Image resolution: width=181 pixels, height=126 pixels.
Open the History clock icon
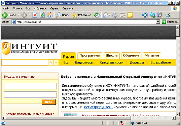[97, 15]
